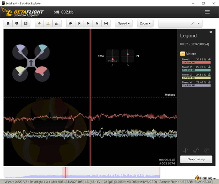Step back one frame
Image resolution: width=219 pixels, height=184 pixels.
[x=79, y=23]
